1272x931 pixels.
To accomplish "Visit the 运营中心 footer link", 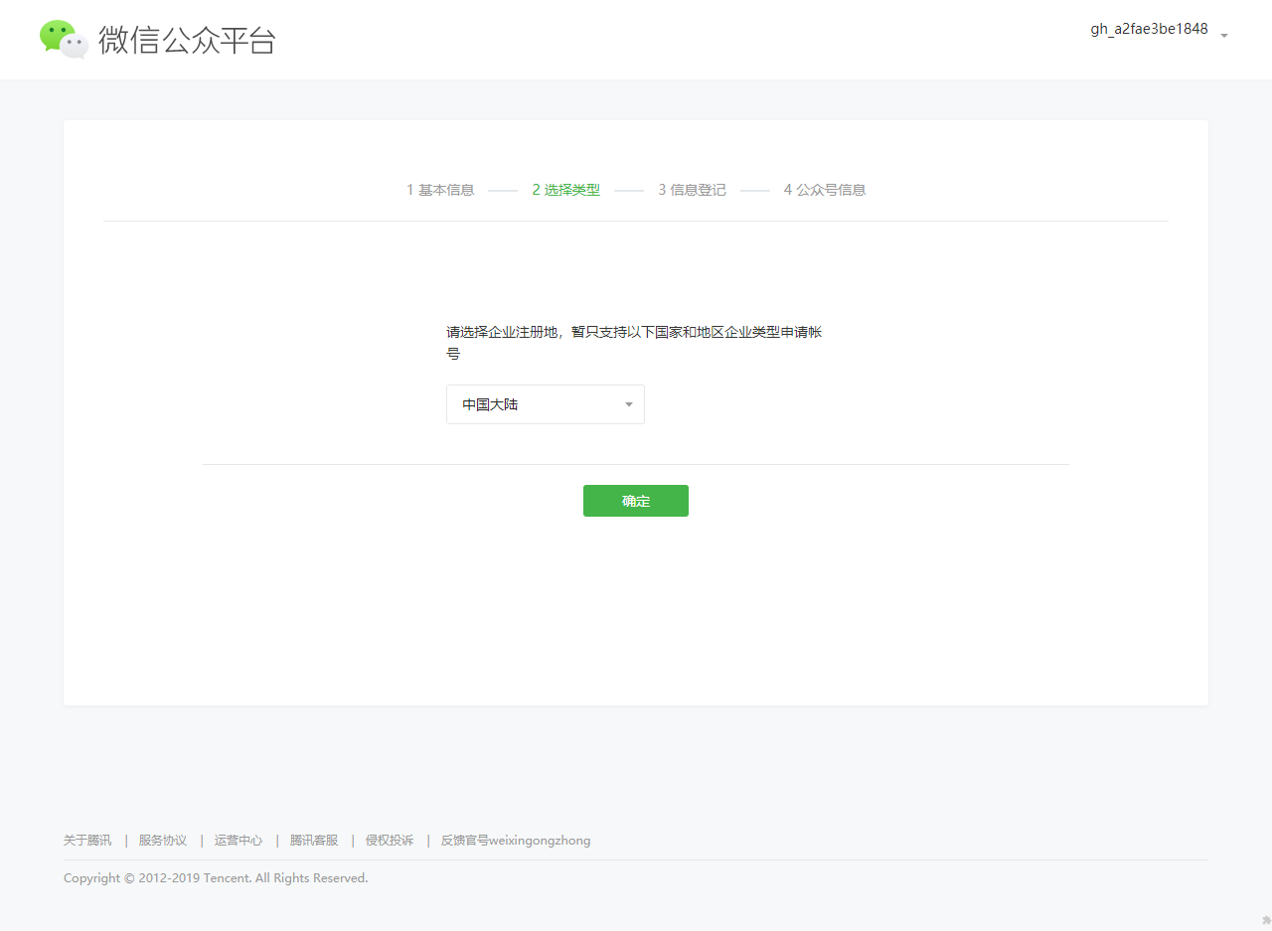I will [238, 841].
